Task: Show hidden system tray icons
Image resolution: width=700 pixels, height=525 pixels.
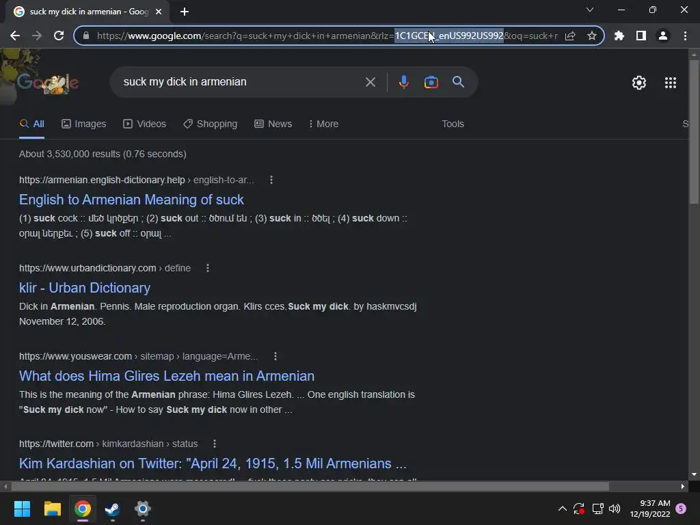Action: [563, 509]
